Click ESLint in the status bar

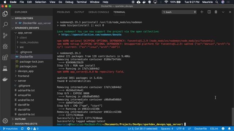point(214,128)
